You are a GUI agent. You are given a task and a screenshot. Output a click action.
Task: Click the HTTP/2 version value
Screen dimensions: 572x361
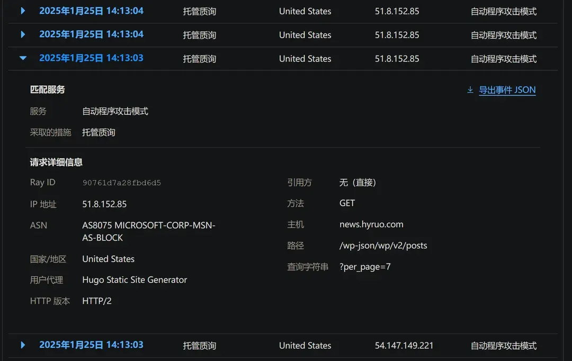(x=97, y=301)
